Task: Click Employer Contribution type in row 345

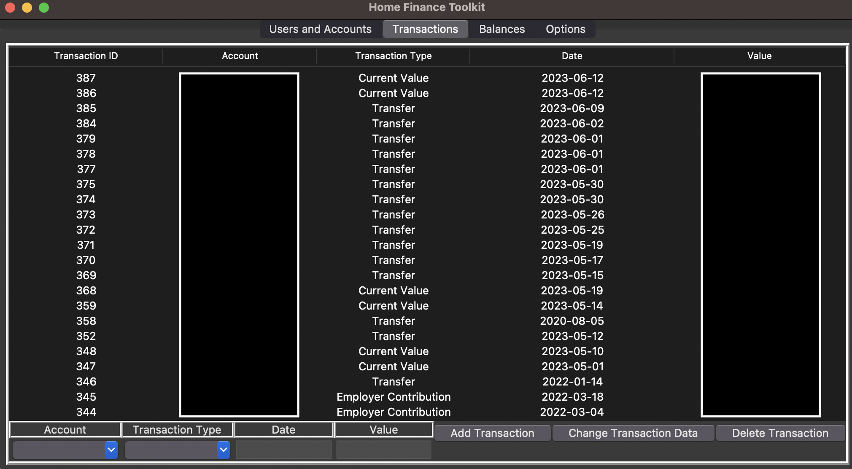Action: pyautogui.click(x=394, y=397)
